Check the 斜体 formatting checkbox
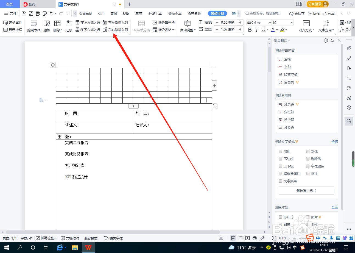The width and height of the screenshot is (355, 253). pyautogui.click(x=308, y=151)
